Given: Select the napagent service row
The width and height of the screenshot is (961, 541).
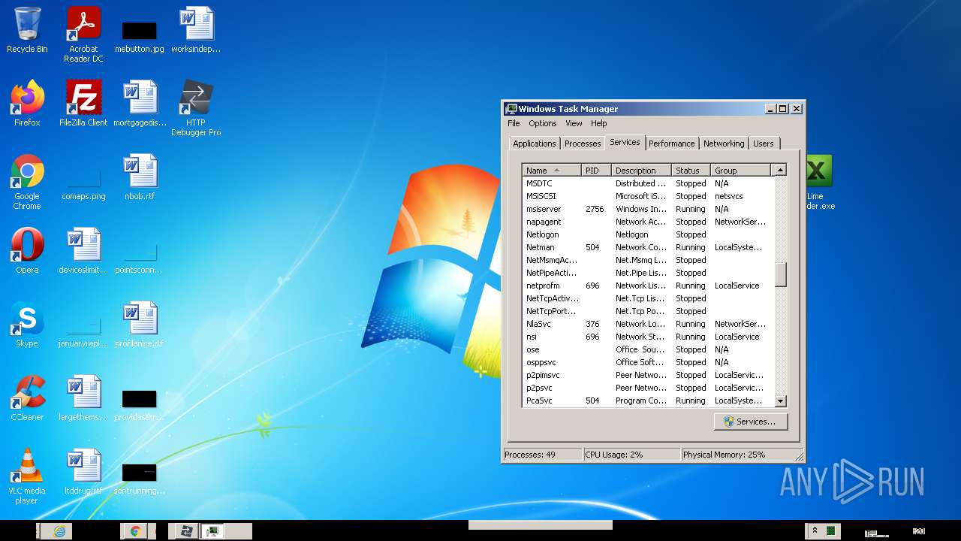Looking at the screenshot, I should [x=647, y=222].
